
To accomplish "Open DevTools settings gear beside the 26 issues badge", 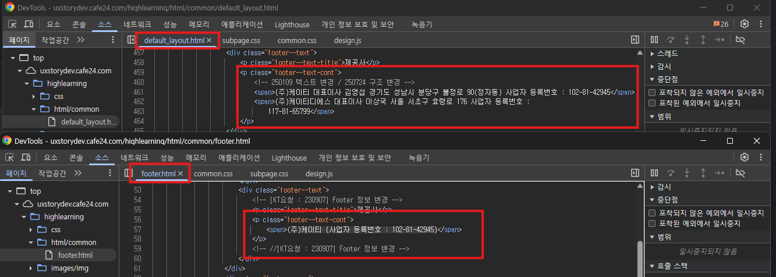I will coord(744,24).
